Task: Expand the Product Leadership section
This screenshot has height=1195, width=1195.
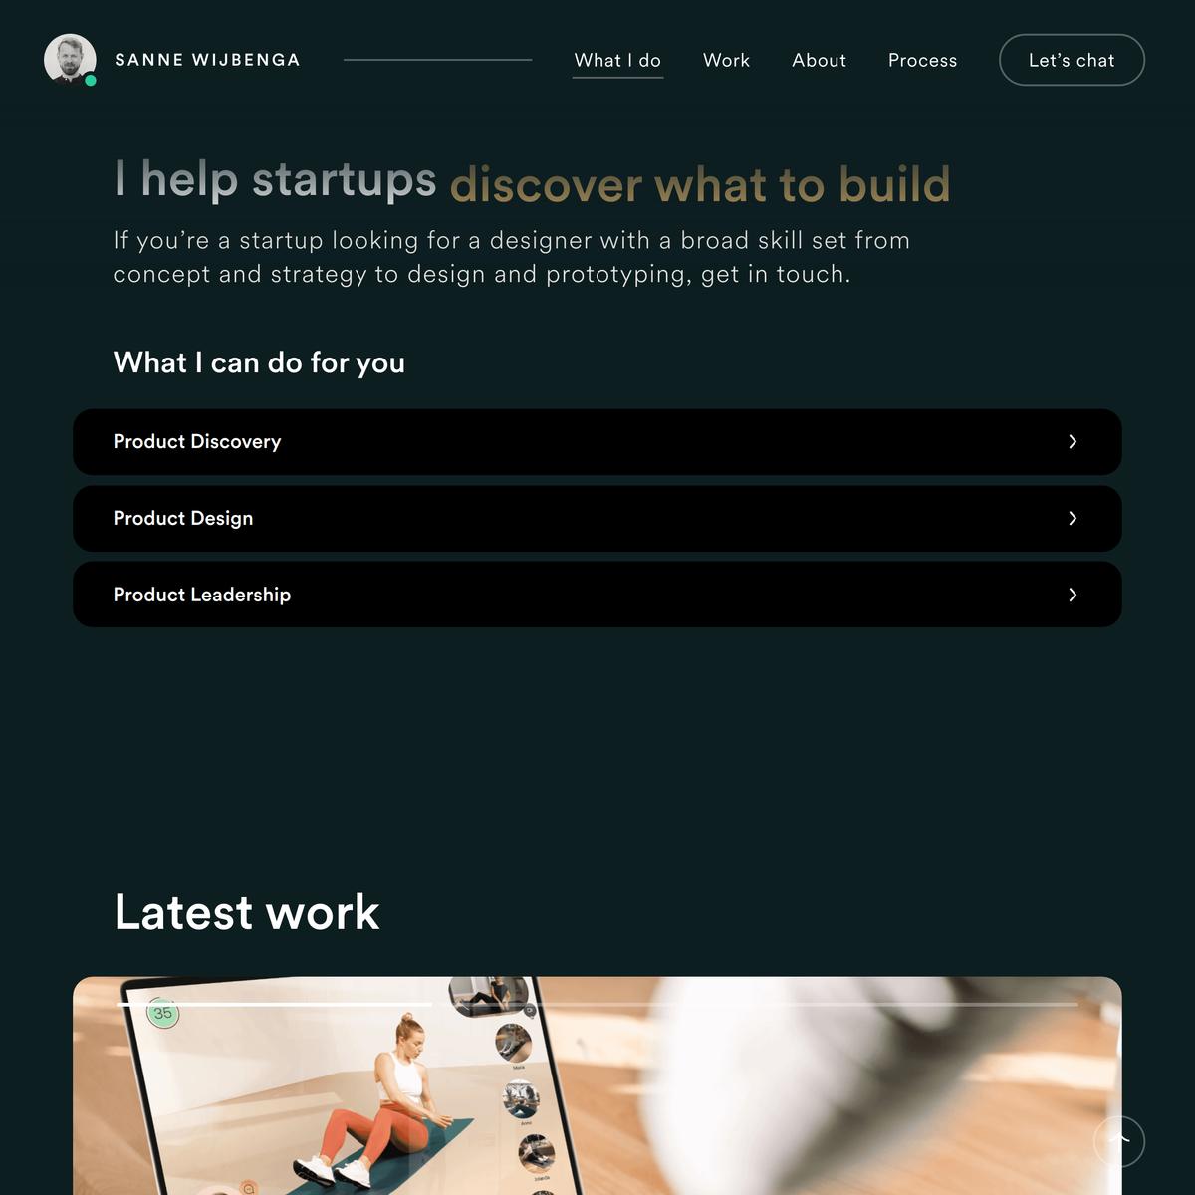Action: click(x=597, y=595)
